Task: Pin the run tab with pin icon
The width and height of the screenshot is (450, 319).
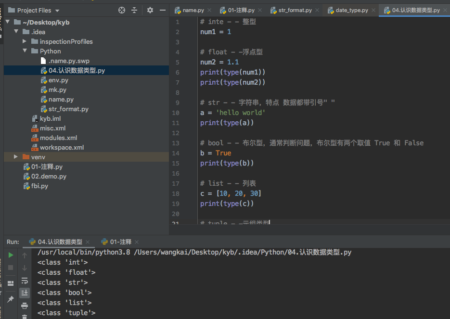Action: 11,299
